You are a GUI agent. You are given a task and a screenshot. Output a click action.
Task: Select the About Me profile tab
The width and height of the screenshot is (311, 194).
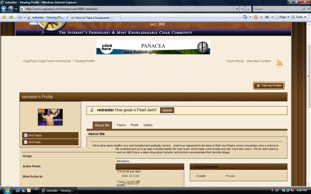coord(102,125)
